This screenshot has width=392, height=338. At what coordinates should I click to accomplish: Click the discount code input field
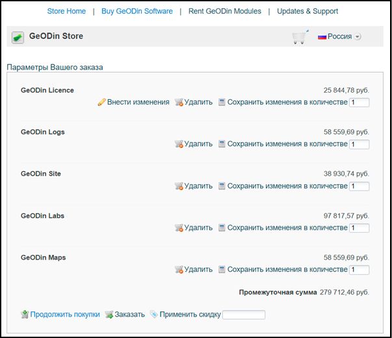(x=244, y=315)
